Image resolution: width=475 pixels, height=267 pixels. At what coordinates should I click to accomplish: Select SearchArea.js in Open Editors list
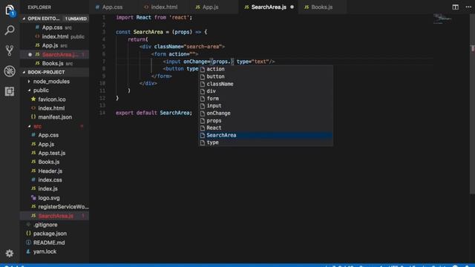pos(54,54)
